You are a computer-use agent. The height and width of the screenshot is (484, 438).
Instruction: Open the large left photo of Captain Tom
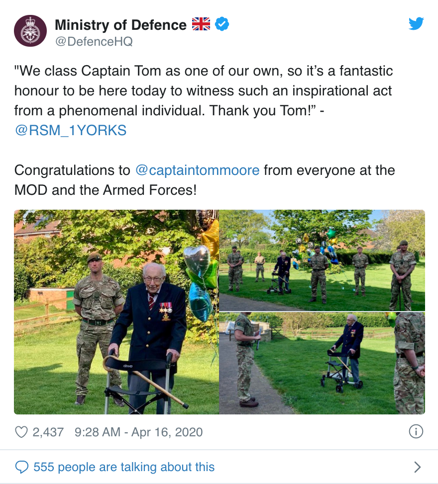point(116,312)
